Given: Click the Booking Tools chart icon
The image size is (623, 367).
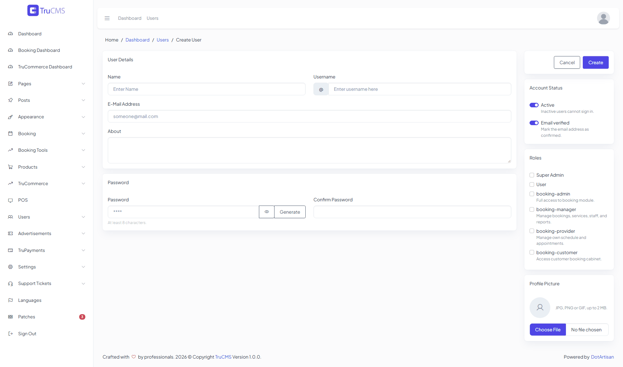Looking at the screenshot, I should point(10,150).
